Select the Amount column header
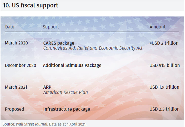This screenshot has width=185, height=127. pos(157,27)
